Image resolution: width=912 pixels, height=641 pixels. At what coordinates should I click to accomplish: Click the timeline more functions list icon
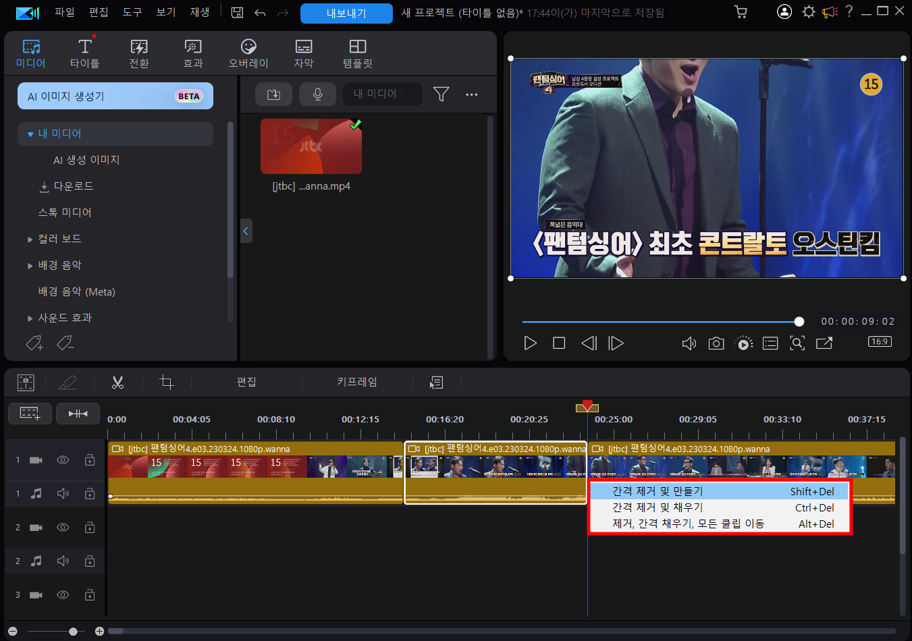tap(436, 383)
